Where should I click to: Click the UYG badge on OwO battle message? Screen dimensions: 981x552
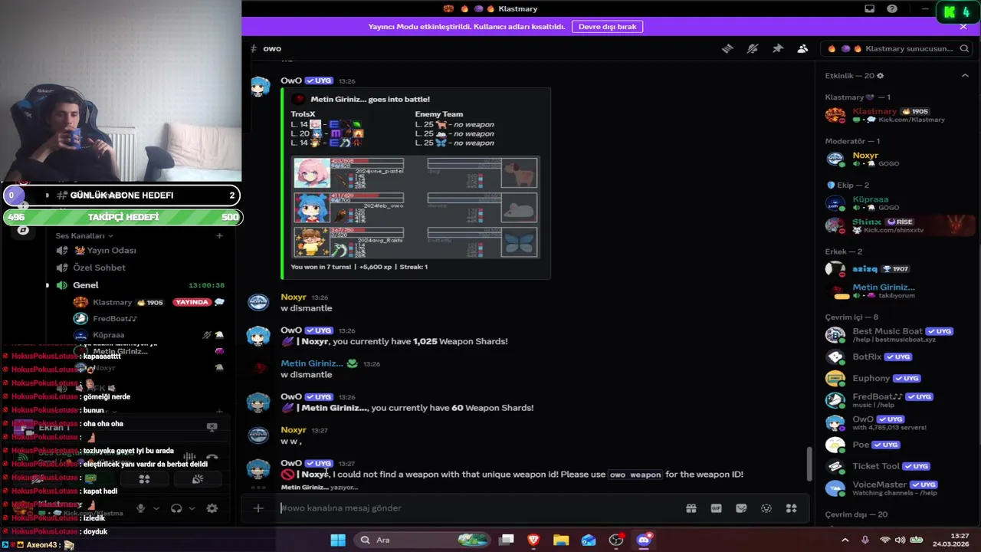click(x=319, y=80)
